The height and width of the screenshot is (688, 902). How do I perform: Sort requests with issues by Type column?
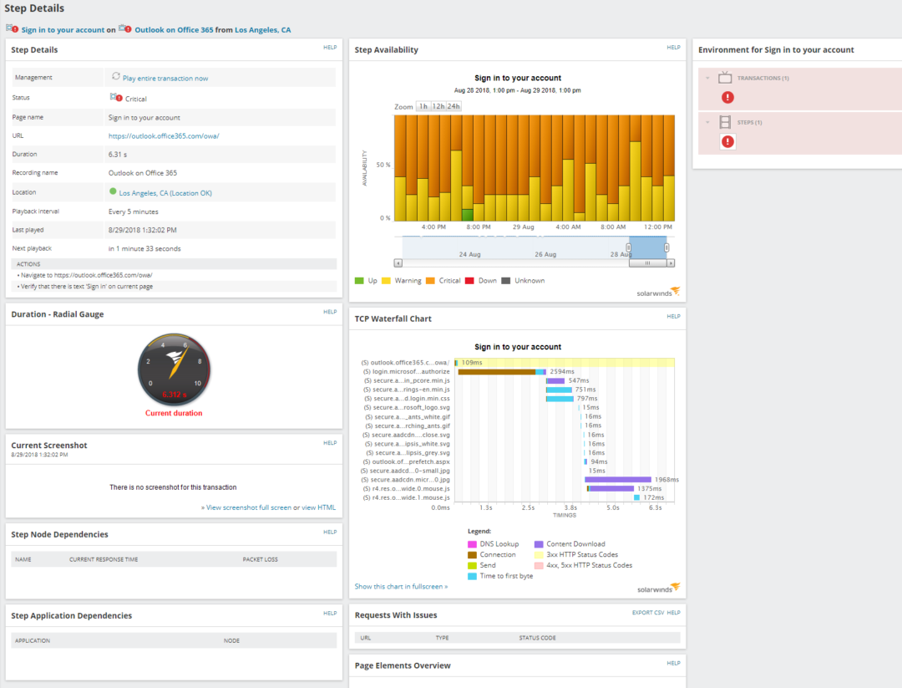pyautogui.click(x=443, y=638)
